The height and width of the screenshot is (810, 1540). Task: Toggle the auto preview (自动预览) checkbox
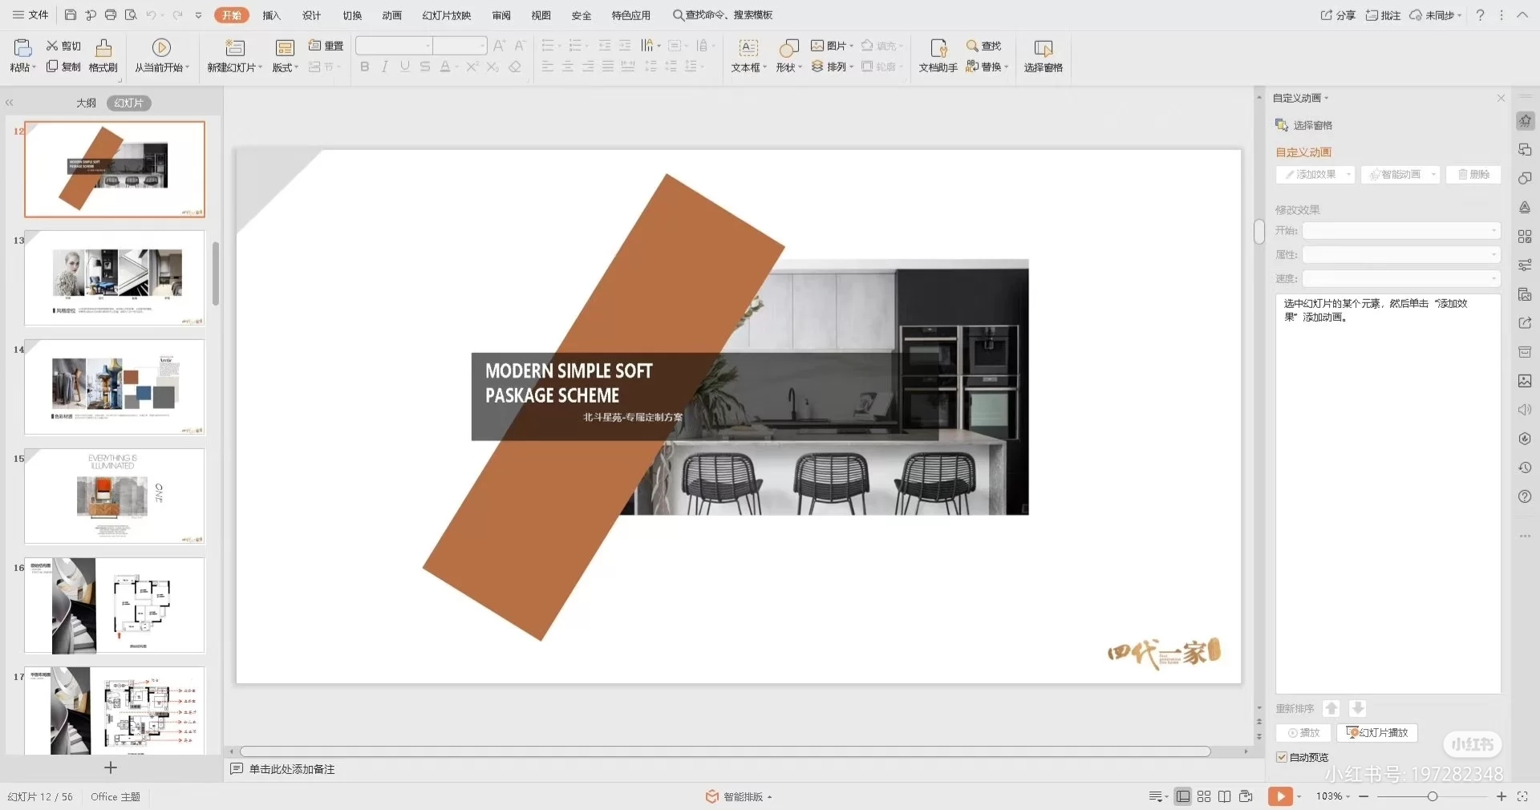(x=1282, y=757)
